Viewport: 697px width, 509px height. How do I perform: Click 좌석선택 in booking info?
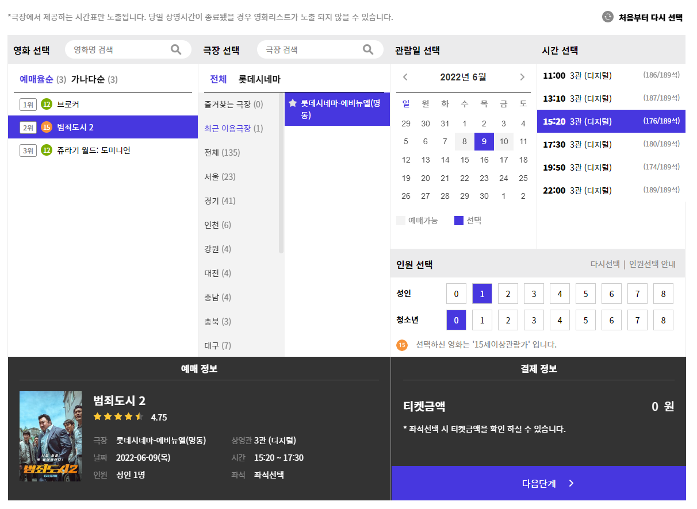(269, 475)
